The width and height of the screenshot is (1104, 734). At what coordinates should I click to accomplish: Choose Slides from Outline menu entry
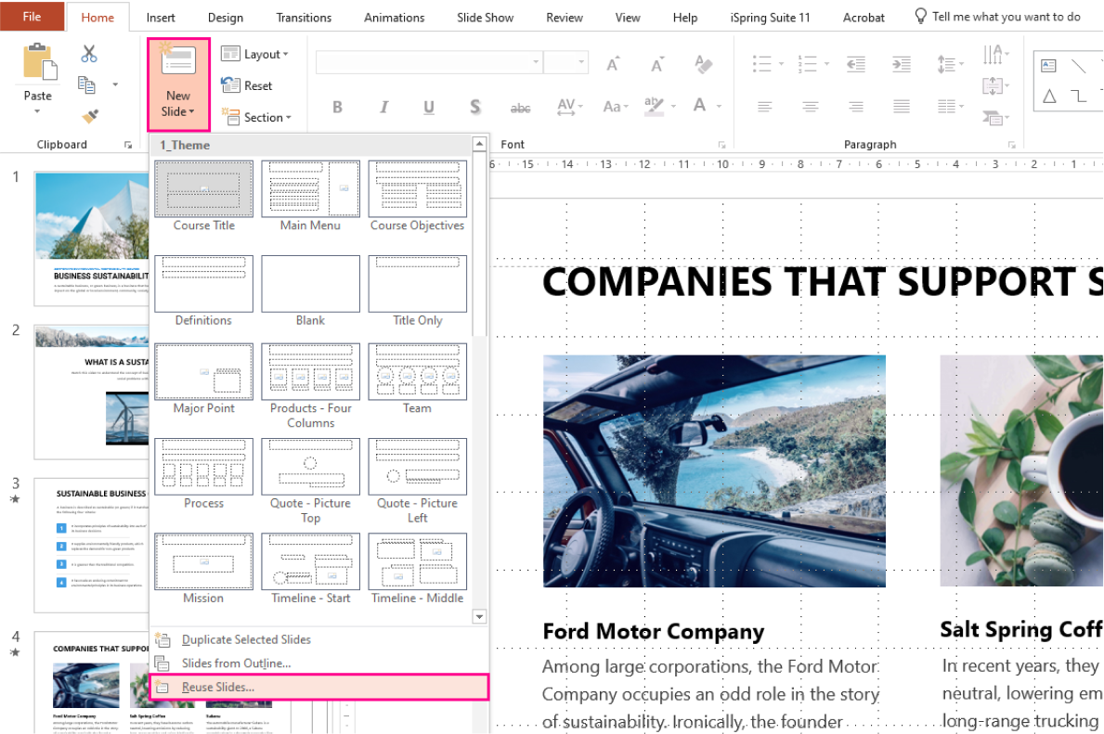coord(319,663)
